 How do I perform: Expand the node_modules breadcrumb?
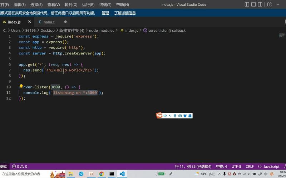102,31
